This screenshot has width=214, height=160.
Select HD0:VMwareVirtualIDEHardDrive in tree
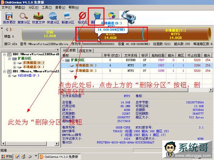pyautogui.click(x=36, y=54)
